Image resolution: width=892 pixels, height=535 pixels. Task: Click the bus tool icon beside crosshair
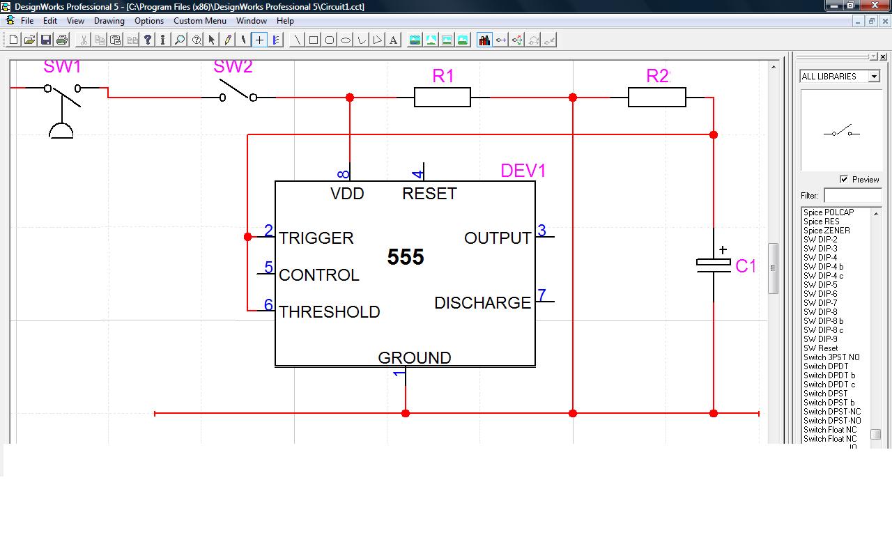tap(276, 40)
